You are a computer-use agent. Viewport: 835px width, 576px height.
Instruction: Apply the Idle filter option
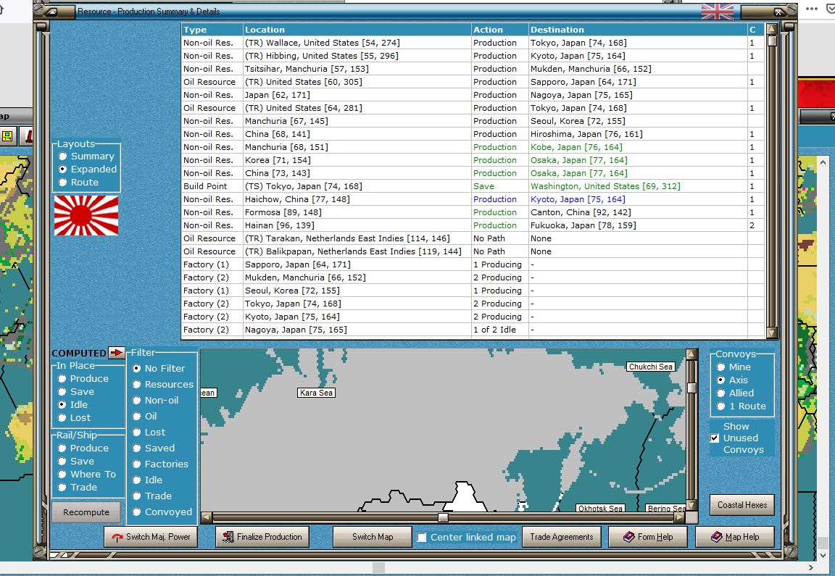point(137,480)
